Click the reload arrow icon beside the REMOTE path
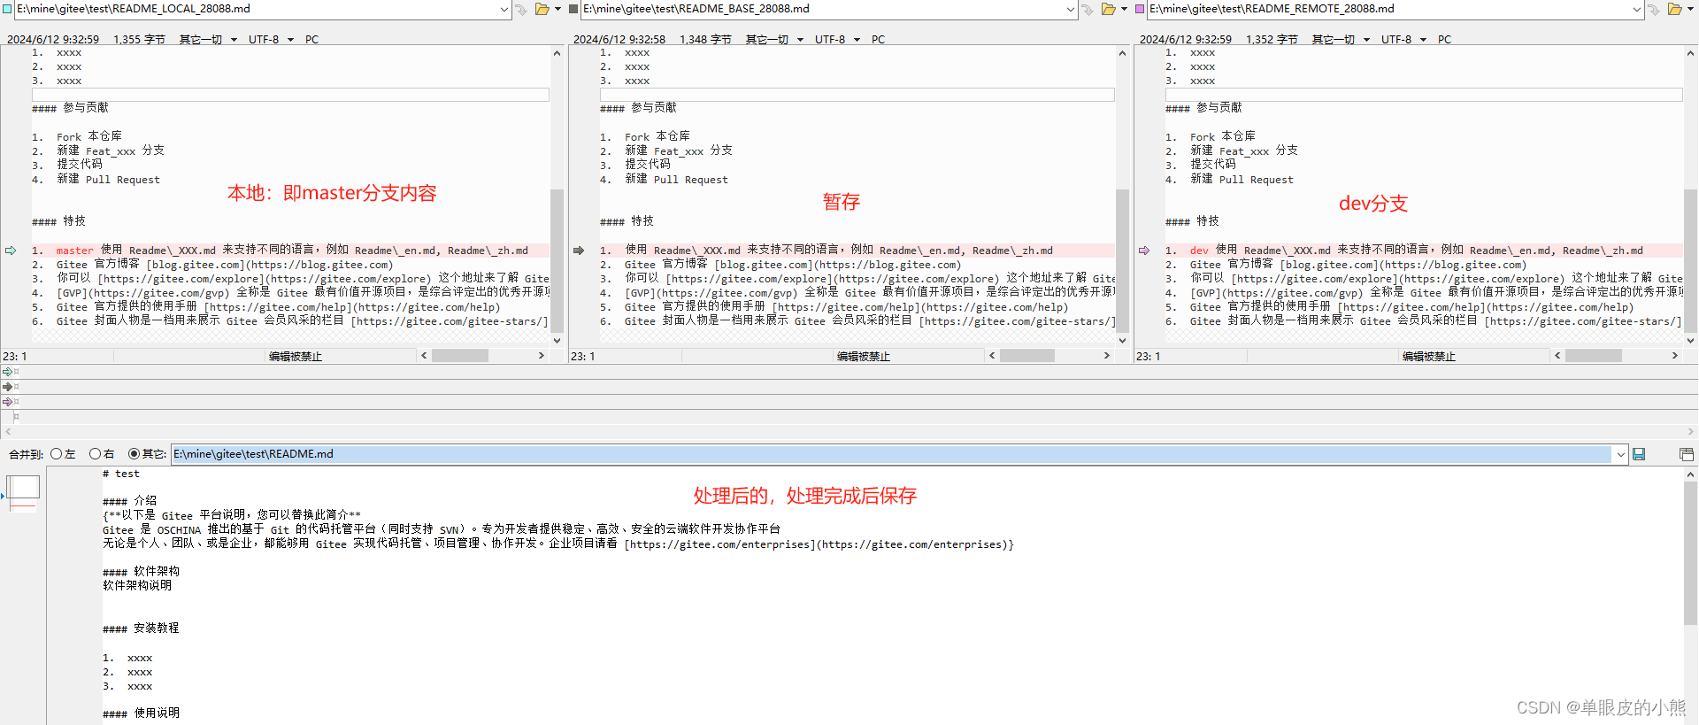 tap(1654, 9)
